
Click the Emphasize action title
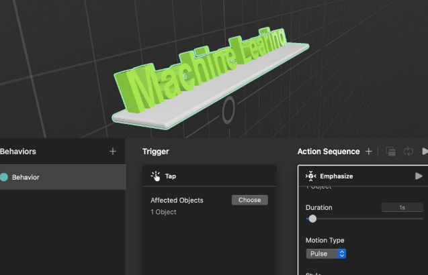336,176
